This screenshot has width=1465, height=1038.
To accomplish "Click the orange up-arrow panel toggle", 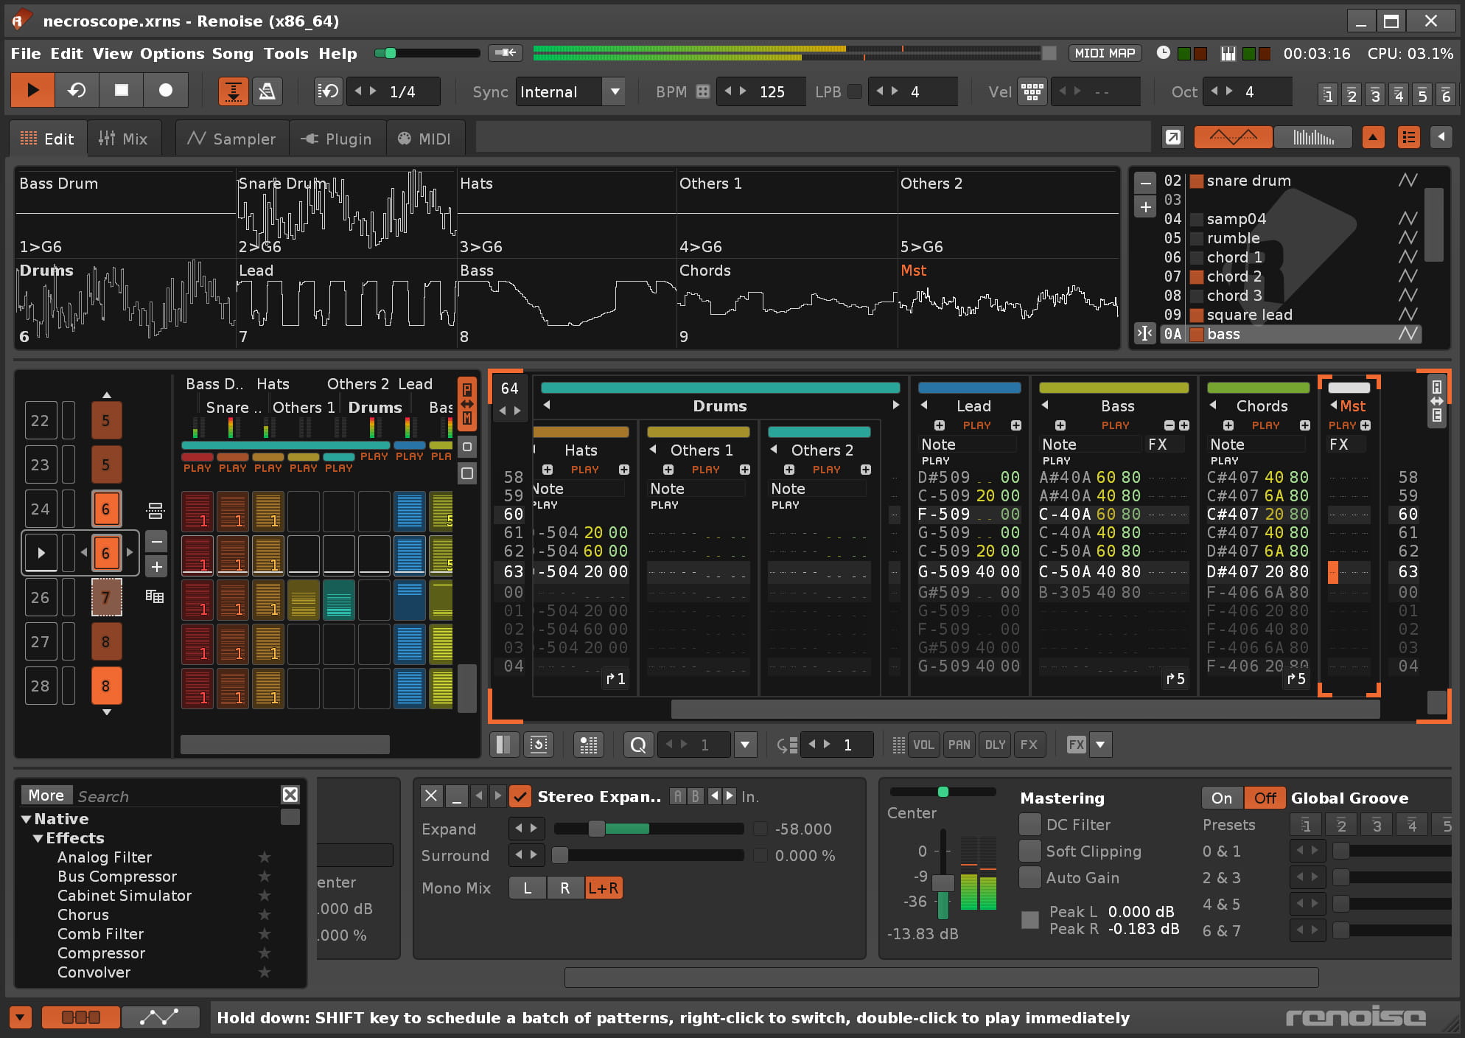I will tap(1373, 137).
